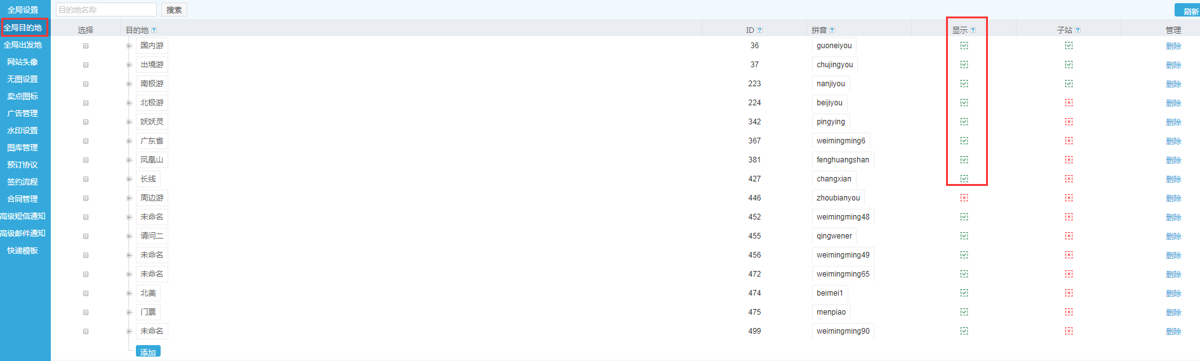Open 全局出发地 in the sidebar menu

[23, 45]
